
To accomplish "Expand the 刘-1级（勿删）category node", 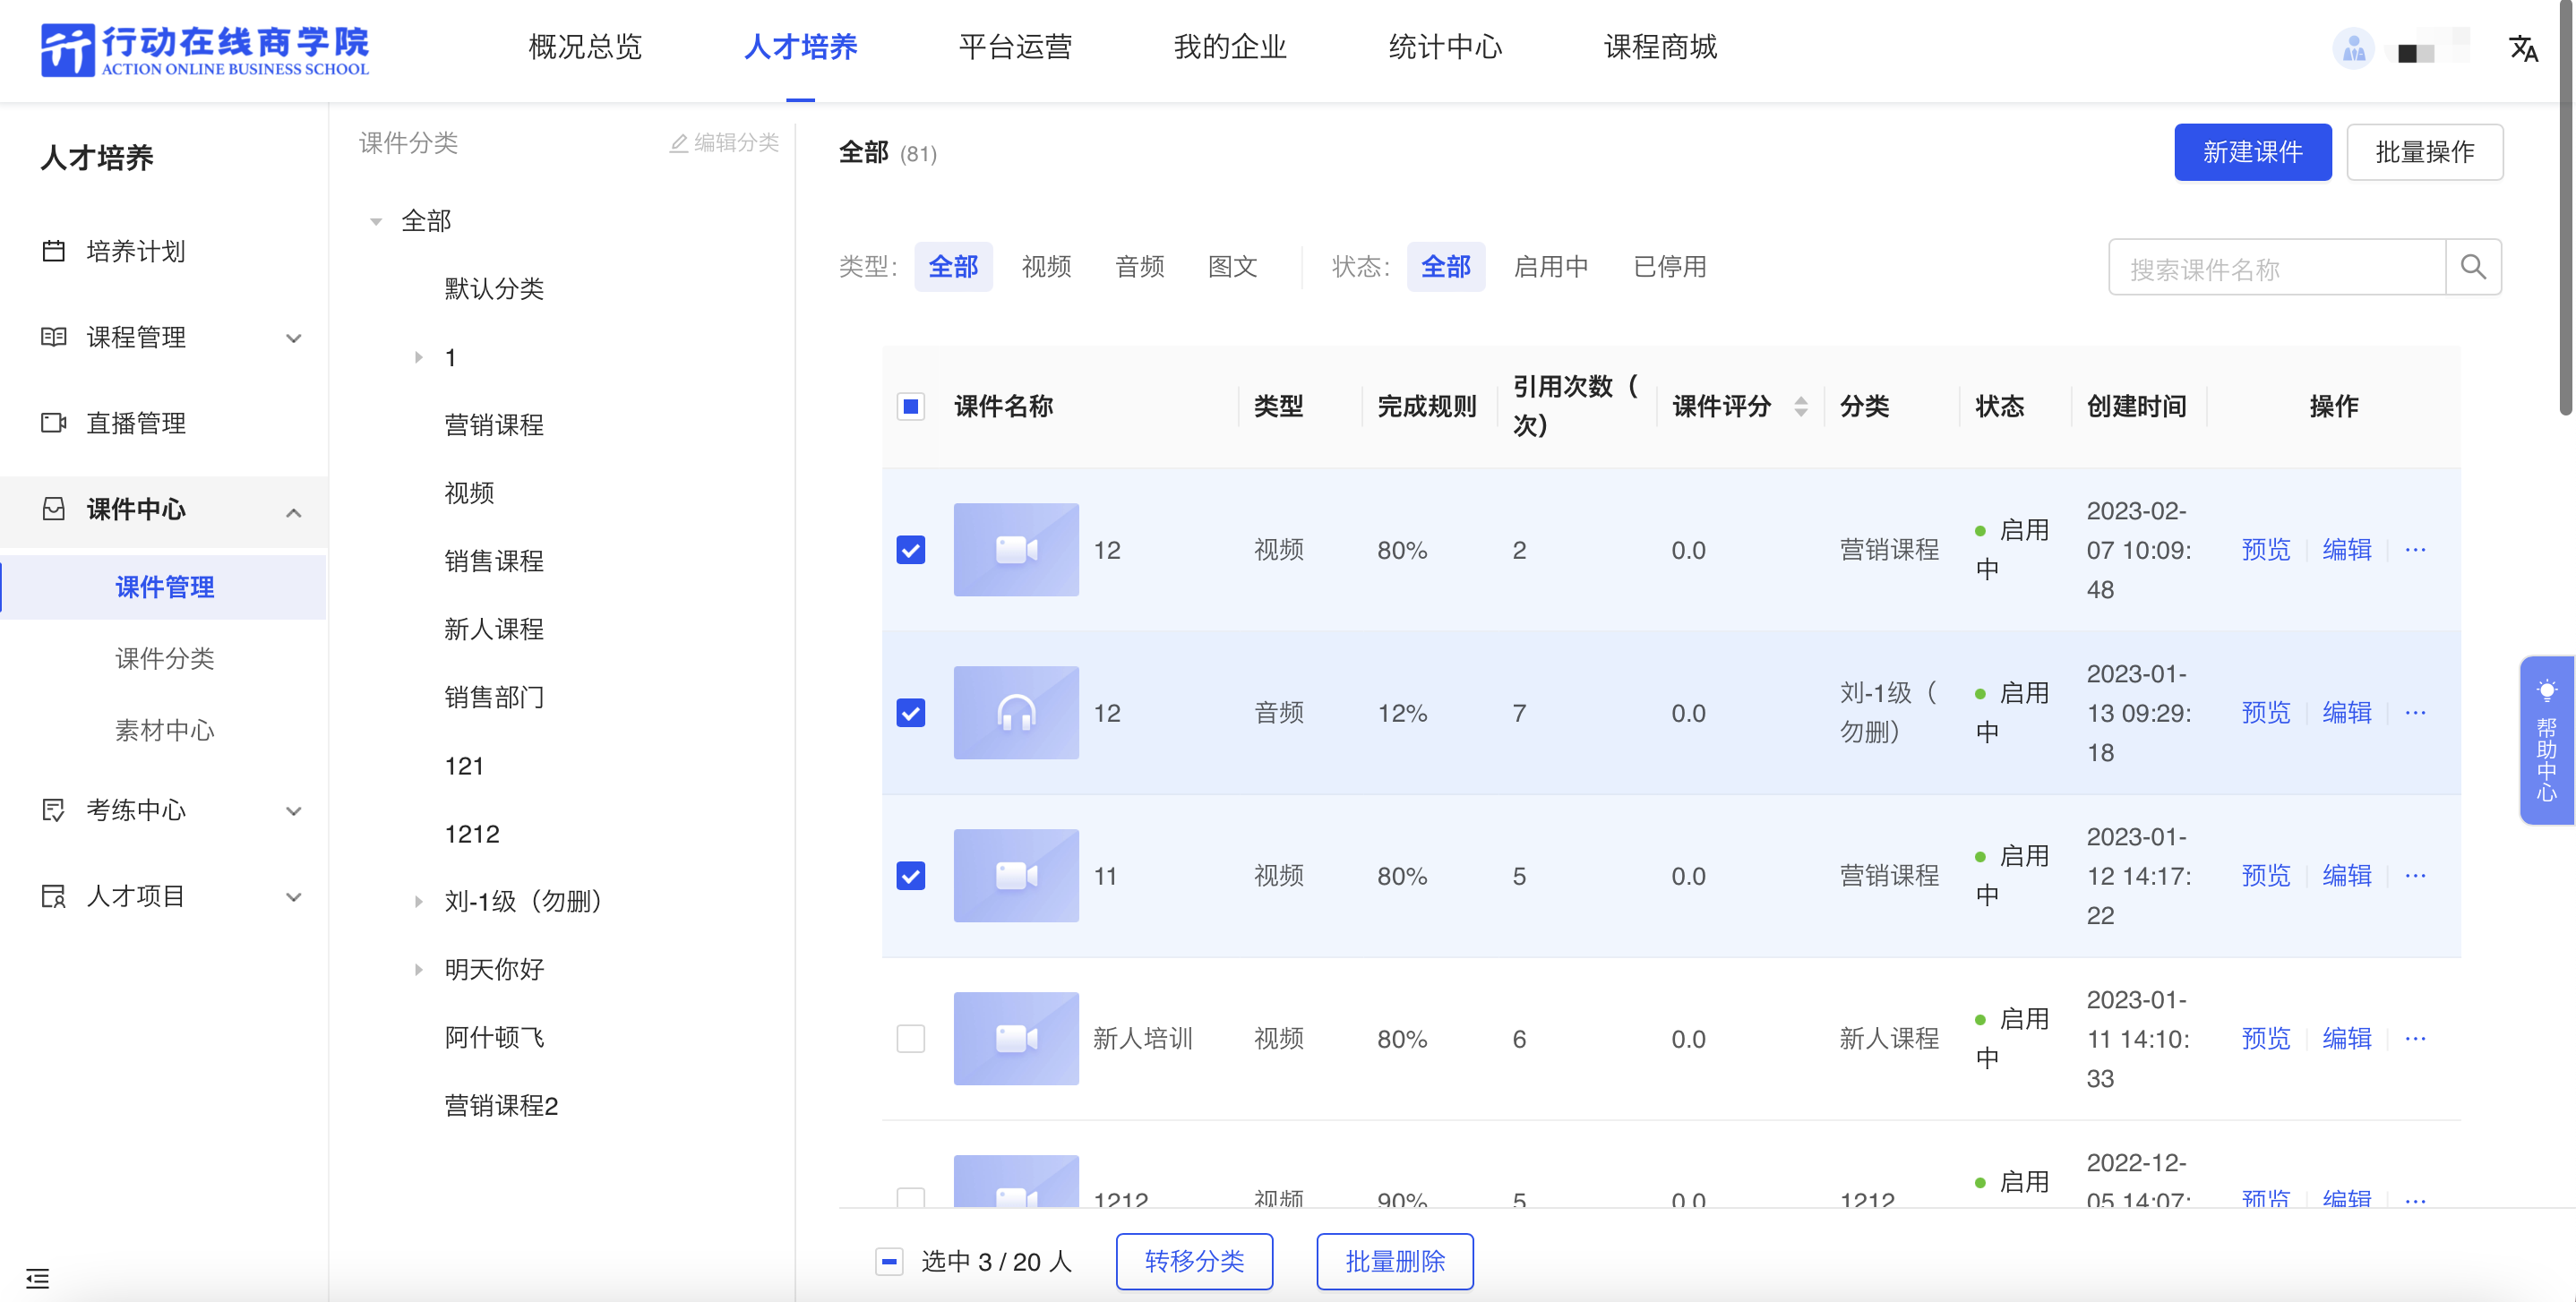I will point(418,902).
